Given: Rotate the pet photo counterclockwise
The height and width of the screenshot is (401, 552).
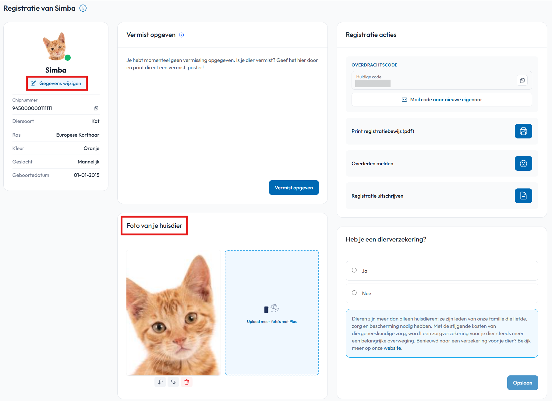Looking at the screenshot, I should (160, 382).
